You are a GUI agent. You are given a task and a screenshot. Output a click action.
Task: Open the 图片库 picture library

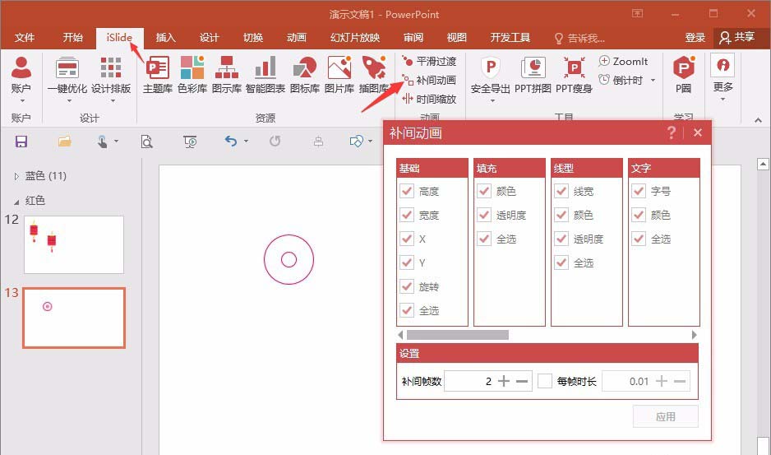tap(339, 74)
